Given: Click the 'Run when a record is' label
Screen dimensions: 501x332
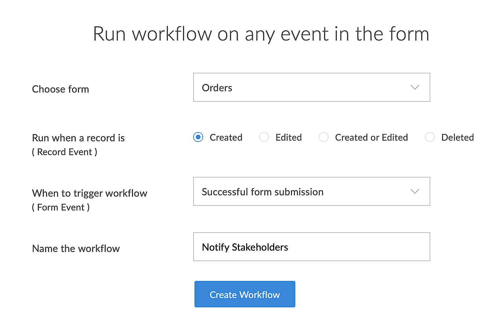Looking at the screenshot, I should [78, 138].
